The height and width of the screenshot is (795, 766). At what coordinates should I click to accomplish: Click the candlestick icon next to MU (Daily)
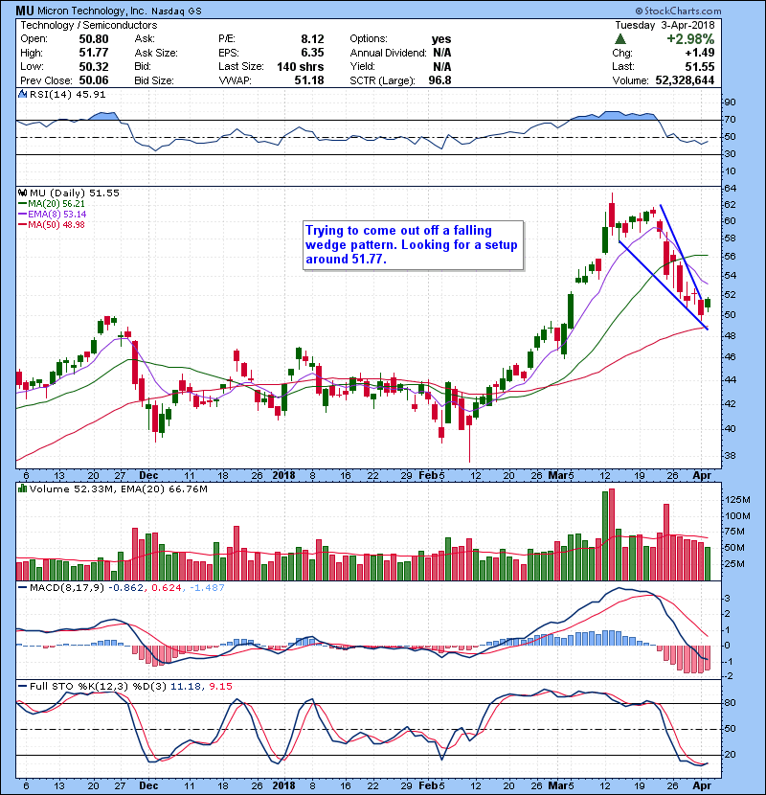click(x=22, y=193)
